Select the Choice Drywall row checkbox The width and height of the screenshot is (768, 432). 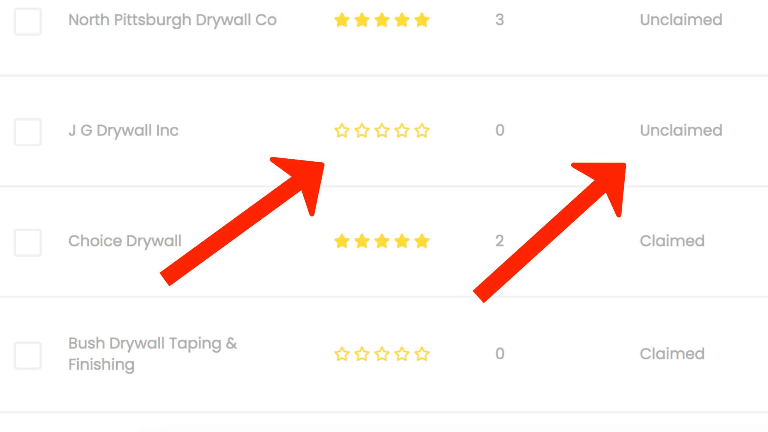point(28,243)
